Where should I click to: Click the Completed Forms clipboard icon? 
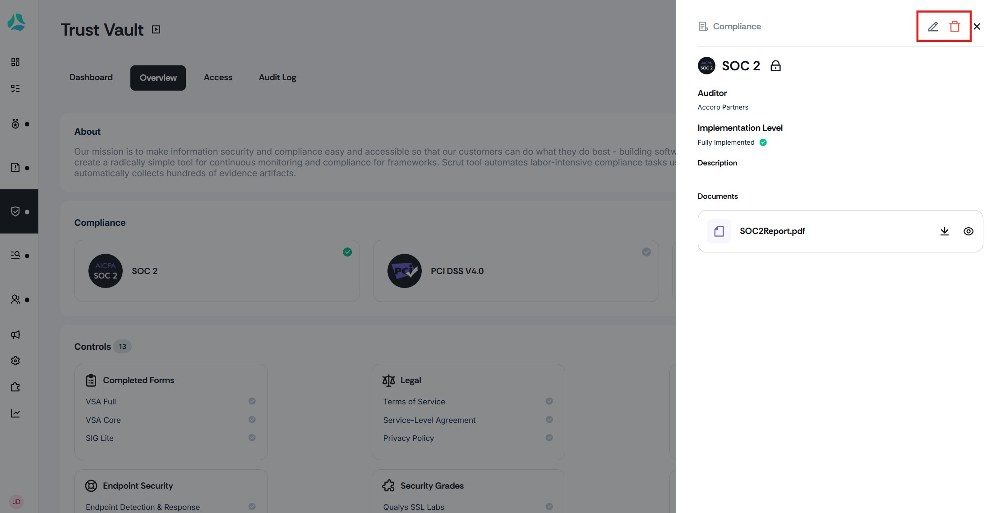click(91, 380)
